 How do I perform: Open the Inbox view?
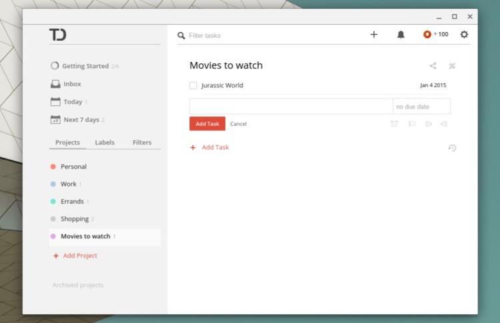(x=66, y=84)
